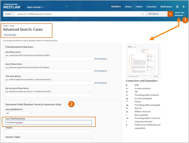
Task: Click the /s In same sentence connector
Action: [x=138, y=88]
